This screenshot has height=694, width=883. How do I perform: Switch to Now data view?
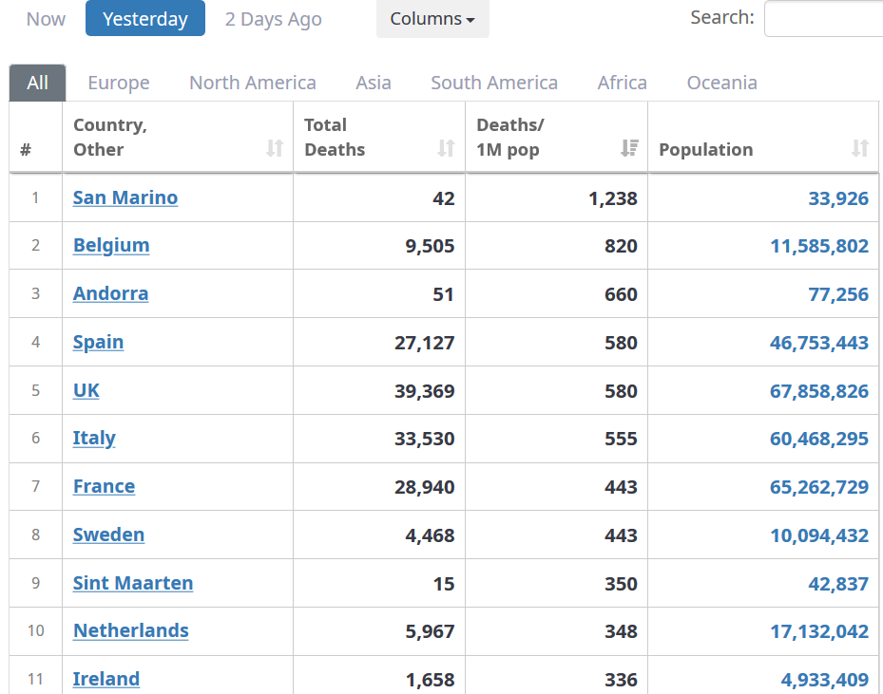(x=47, y=19)
